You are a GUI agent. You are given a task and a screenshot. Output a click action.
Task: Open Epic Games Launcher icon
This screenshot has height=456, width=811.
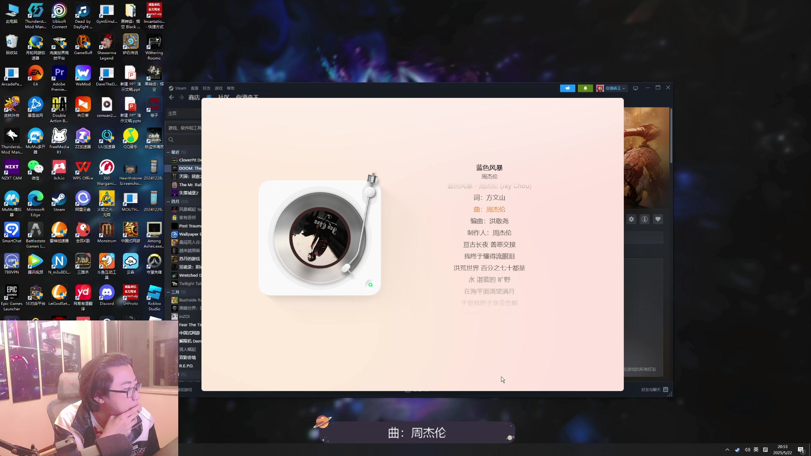tap(12, 298)
